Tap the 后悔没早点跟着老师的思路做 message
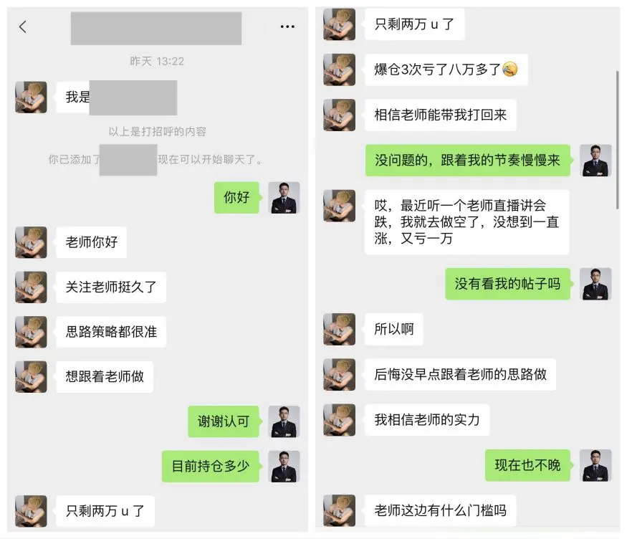Viewport: 627px width, 539px height. click(x=460, y=374)
